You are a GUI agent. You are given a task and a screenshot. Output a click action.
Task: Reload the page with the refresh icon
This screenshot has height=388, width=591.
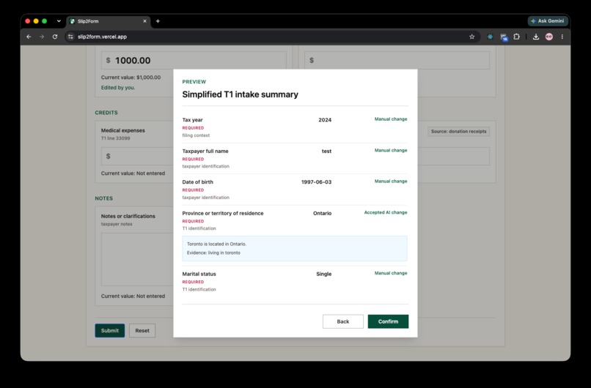pyautogui.click(x=55, y=37)
